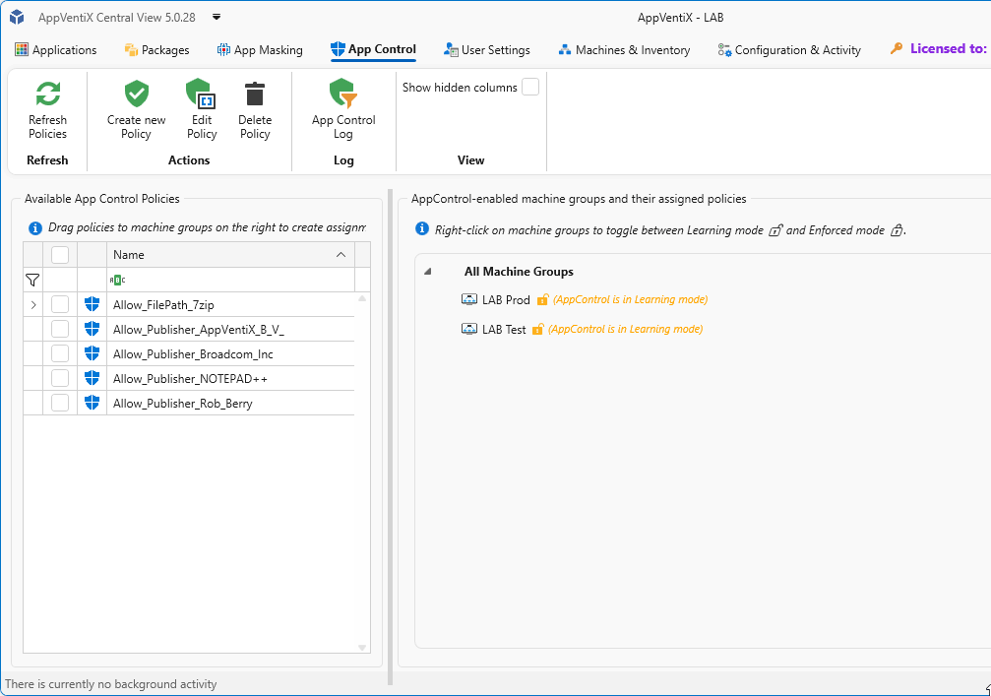Select the LAB Test machine group
Image resolution: width=991 pixels, height=696 pixels.
(504, 330)
